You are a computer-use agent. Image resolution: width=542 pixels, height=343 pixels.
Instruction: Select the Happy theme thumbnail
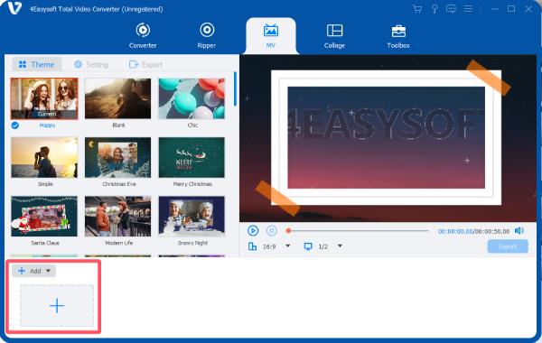(x=44, y=98)
